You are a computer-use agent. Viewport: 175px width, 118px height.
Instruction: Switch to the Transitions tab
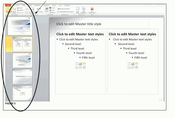tap(37, 5)
